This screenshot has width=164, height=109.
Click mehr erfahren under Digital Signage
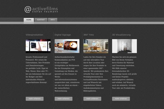pyautogui.click(x=63, y=99)
